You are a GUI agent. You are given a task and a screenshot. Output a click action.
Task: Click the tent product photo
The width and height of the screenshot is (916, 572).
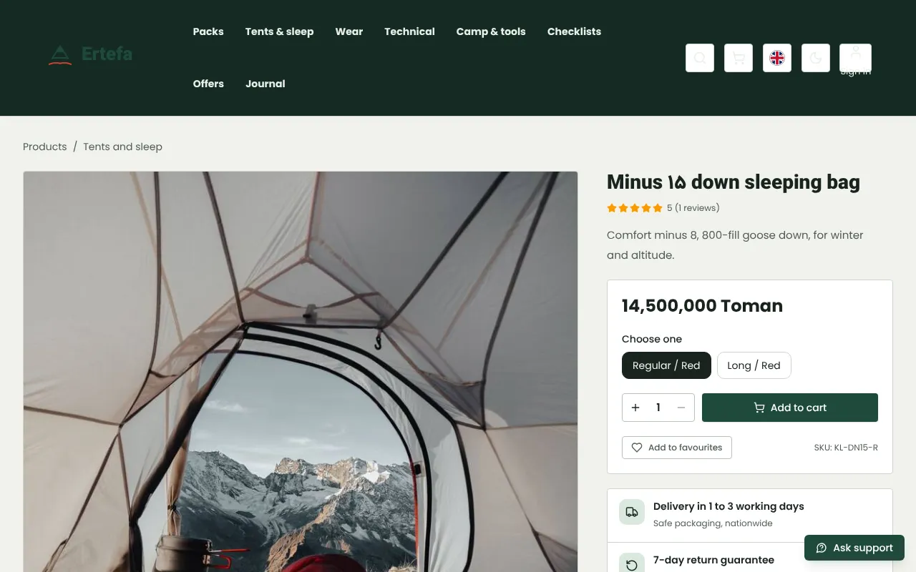pos(301,372)
